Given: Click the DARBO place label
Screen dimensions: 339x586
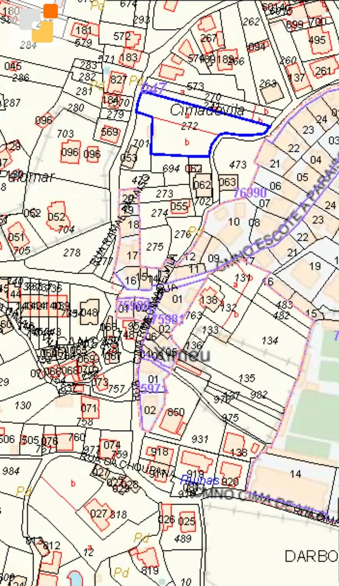Looking at the screenshot, I should click(x=311, y=556).
